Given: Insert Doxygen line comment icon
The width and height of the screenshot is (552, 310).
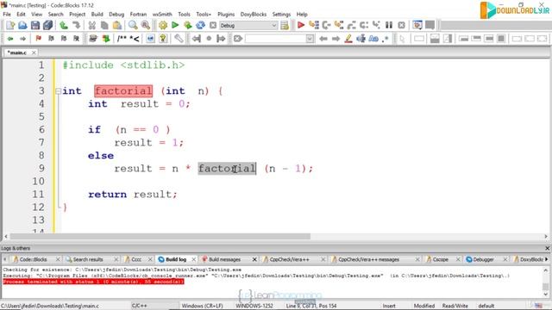Looking at the screenshot, I should pos(135,39).
